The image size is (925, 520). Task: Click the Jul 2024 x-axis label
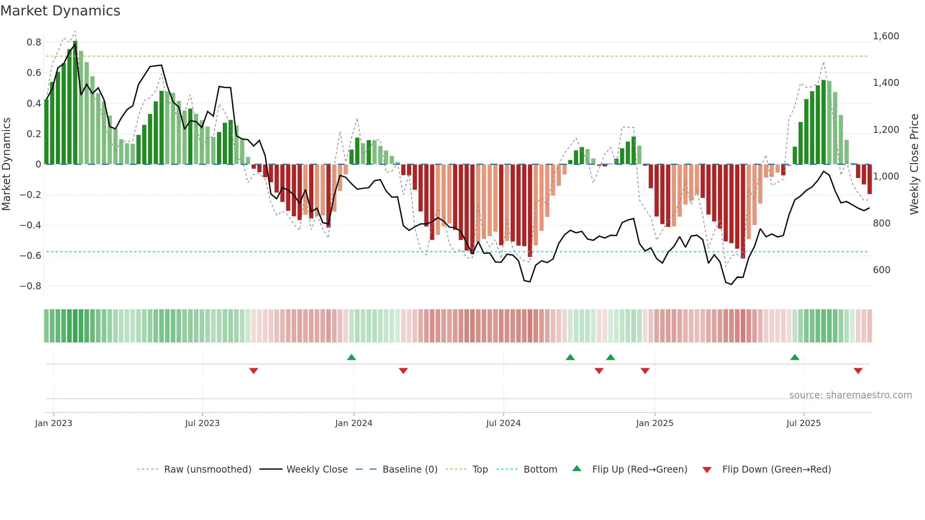tap(503, 423)
